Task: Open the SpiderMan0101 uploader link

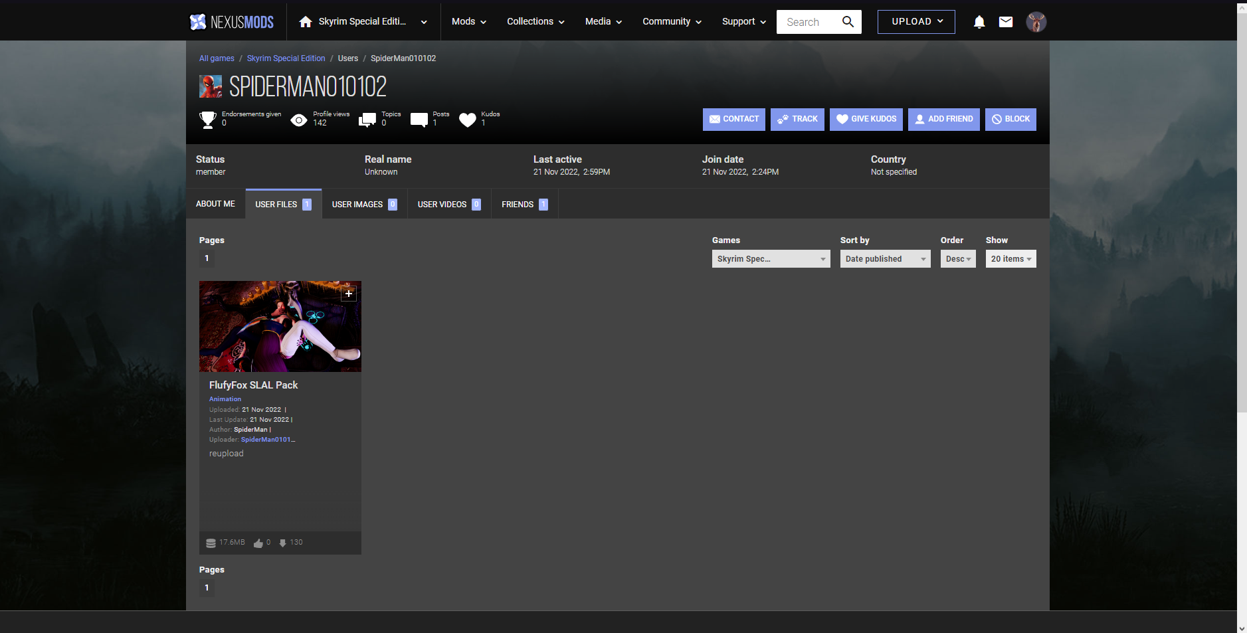Action: pyautogui.click(x=268, y=440)
